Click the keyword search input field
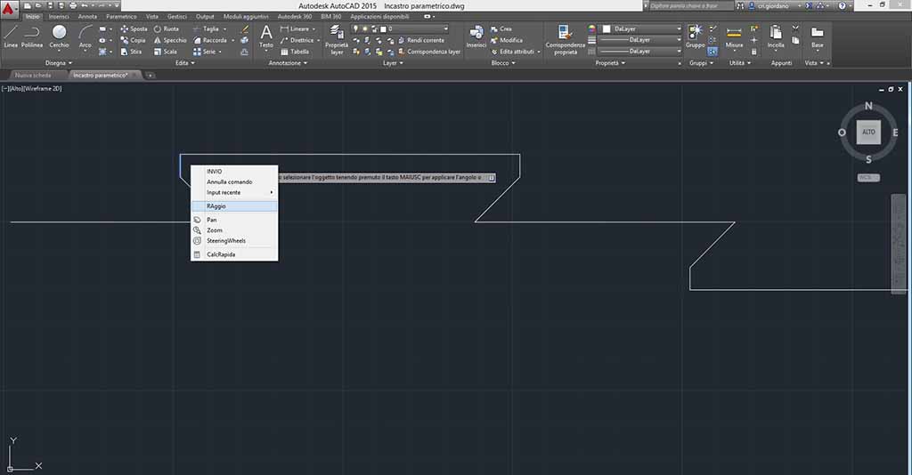 pyautogui.click(x=691, y=6)
